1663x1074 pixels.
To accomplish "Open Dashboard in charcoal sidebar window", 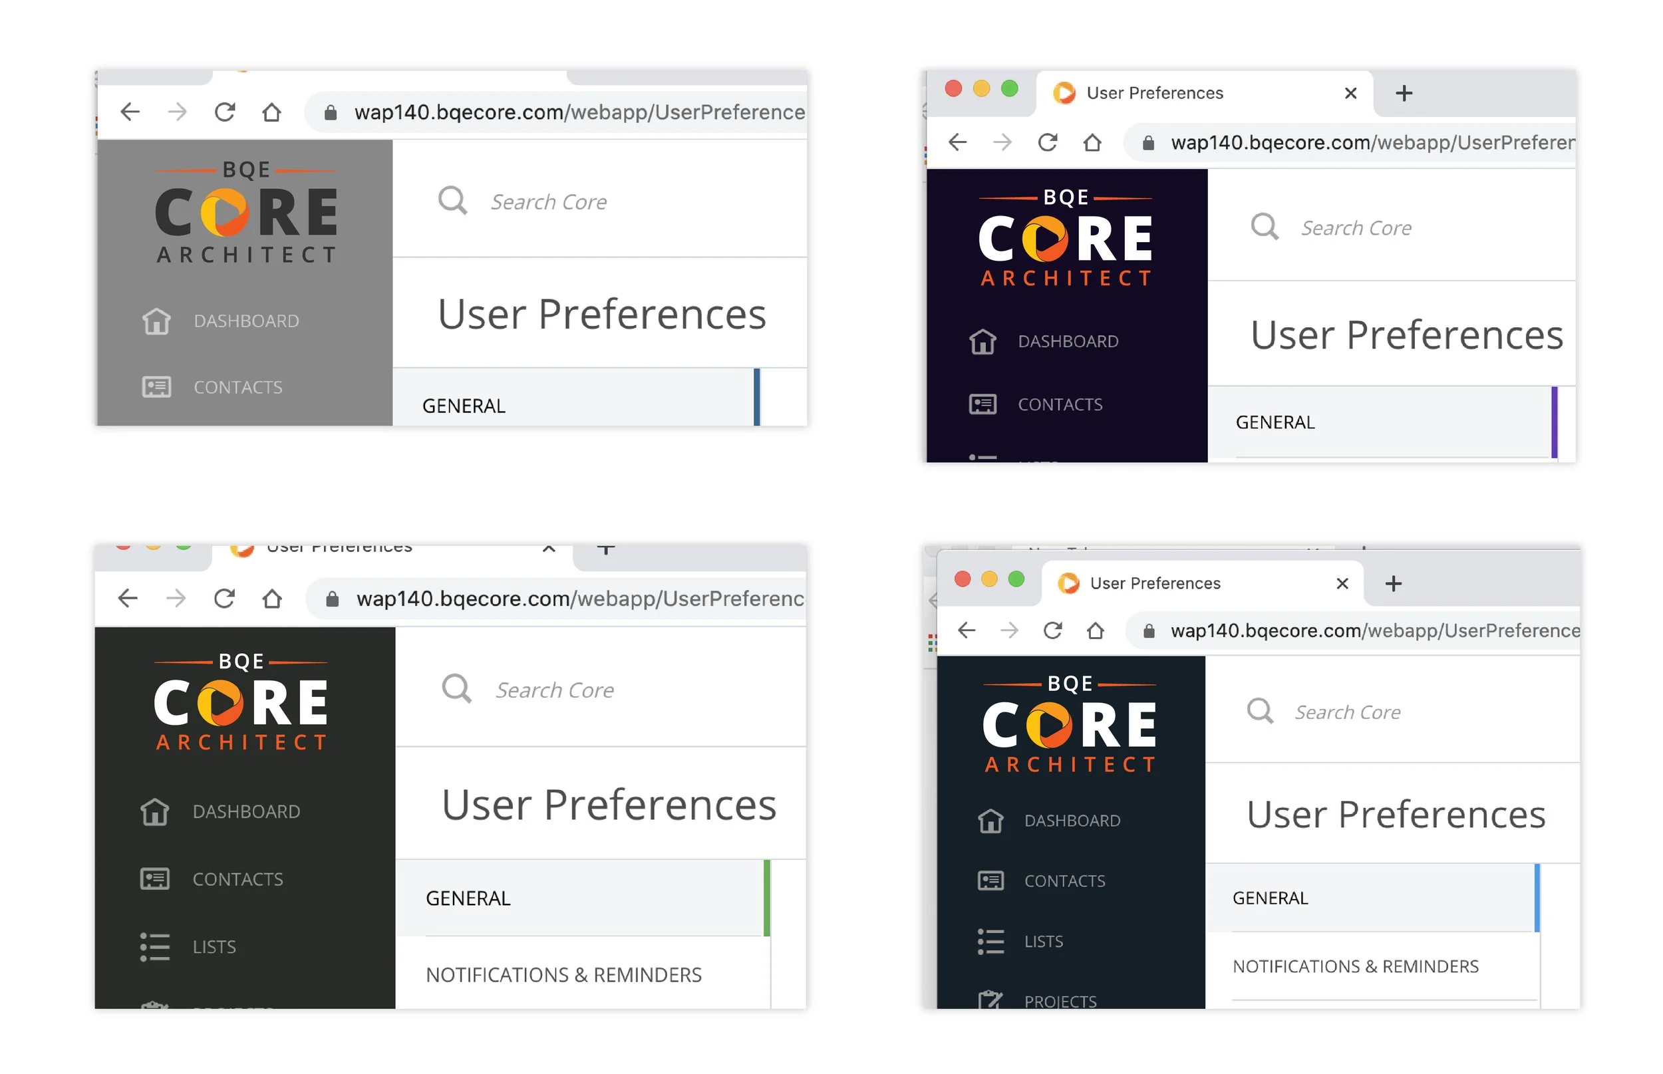I will tap(220, 812).
